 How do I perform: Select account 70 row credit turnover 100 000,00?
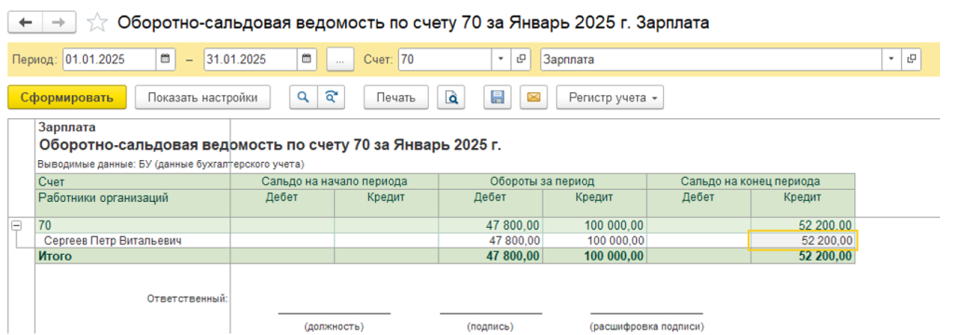click(x=594, y=225)
